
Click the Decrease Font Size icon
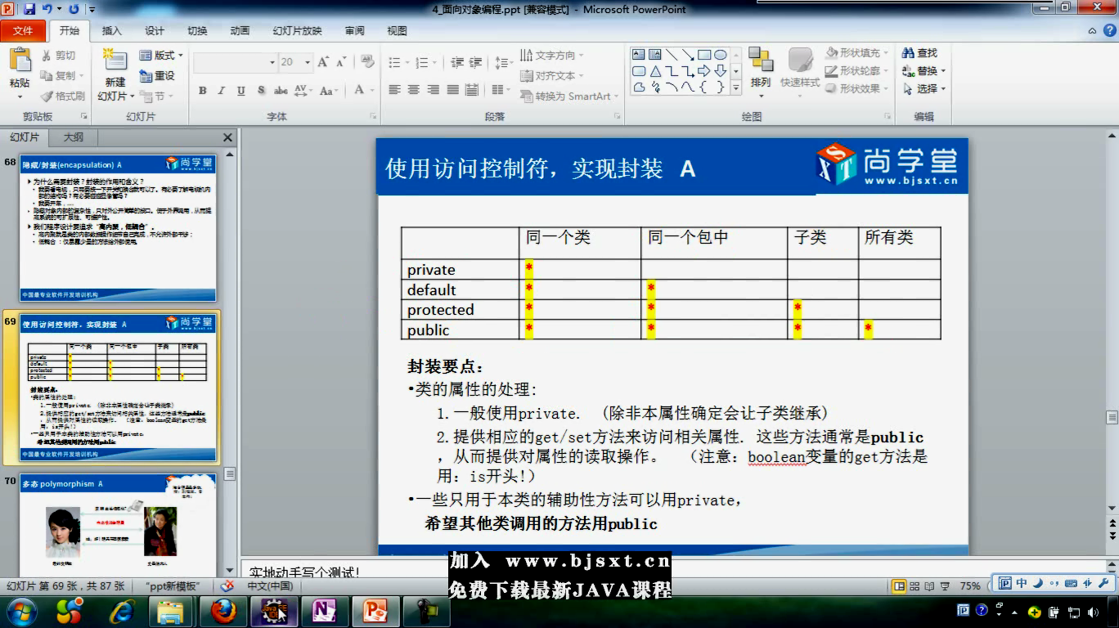tap(340, 62)
